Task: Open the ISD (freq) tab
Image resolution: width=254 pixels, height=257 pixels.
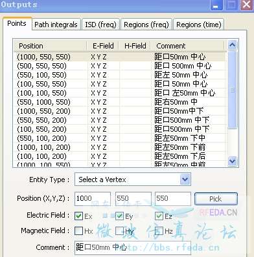Action: coord(100,25)
